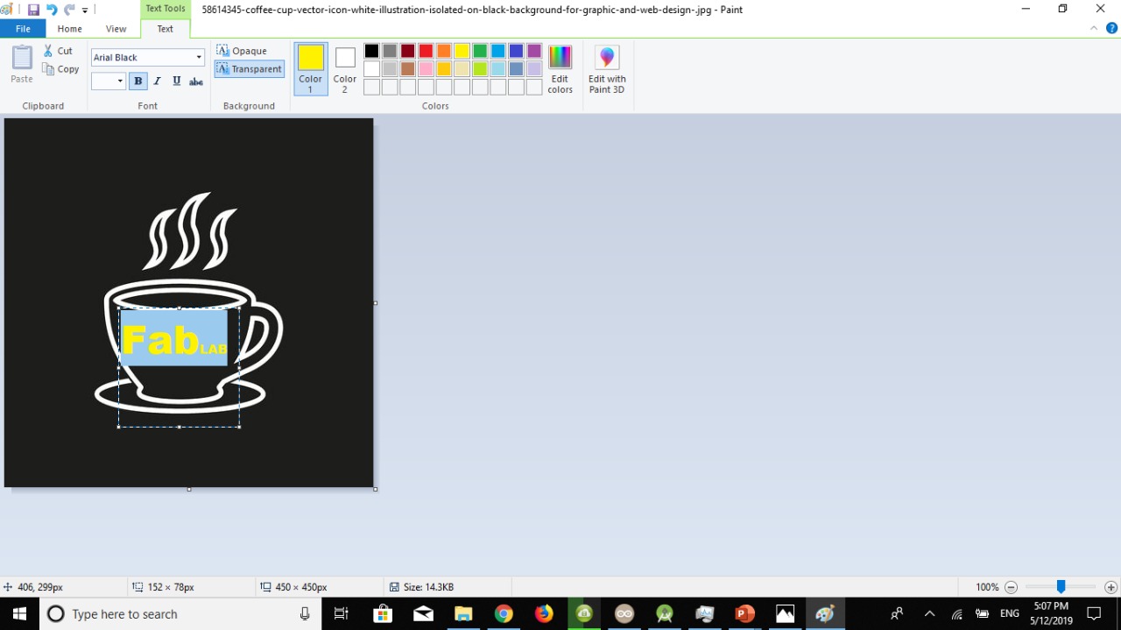Image resolution: width=1121 pixels, height=630 pixels.
Task: Pick green from the color palette
Action: tap(480, 51)
